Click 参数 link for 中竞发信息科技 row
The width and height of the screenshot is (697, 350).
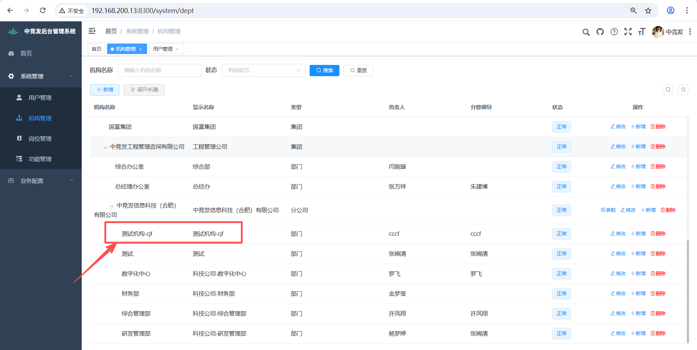click(x=608, y=210)
